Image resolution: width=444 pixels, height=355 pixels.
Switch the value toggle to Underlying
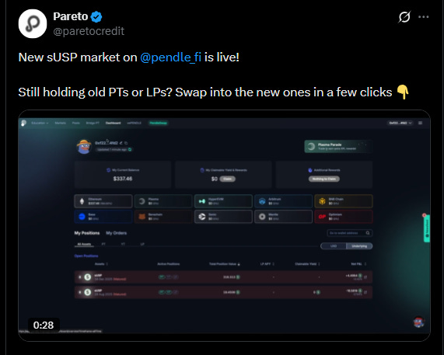[359, 246]
